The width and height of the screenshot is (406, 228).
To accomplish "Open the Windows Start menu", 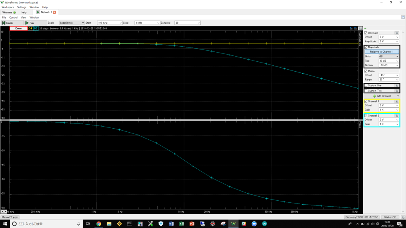I will (x=5, y=224).
